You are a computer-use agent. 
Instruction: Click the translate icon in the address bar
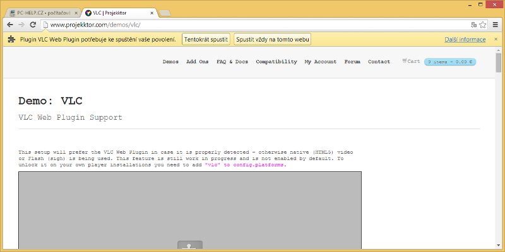pyautogui.click(x=473, y=25)
